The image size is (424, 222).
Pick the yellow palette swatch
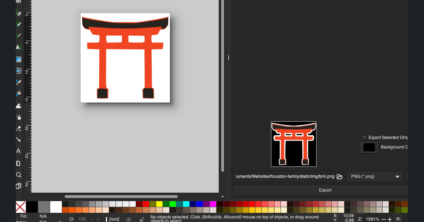tap(159, 204)
